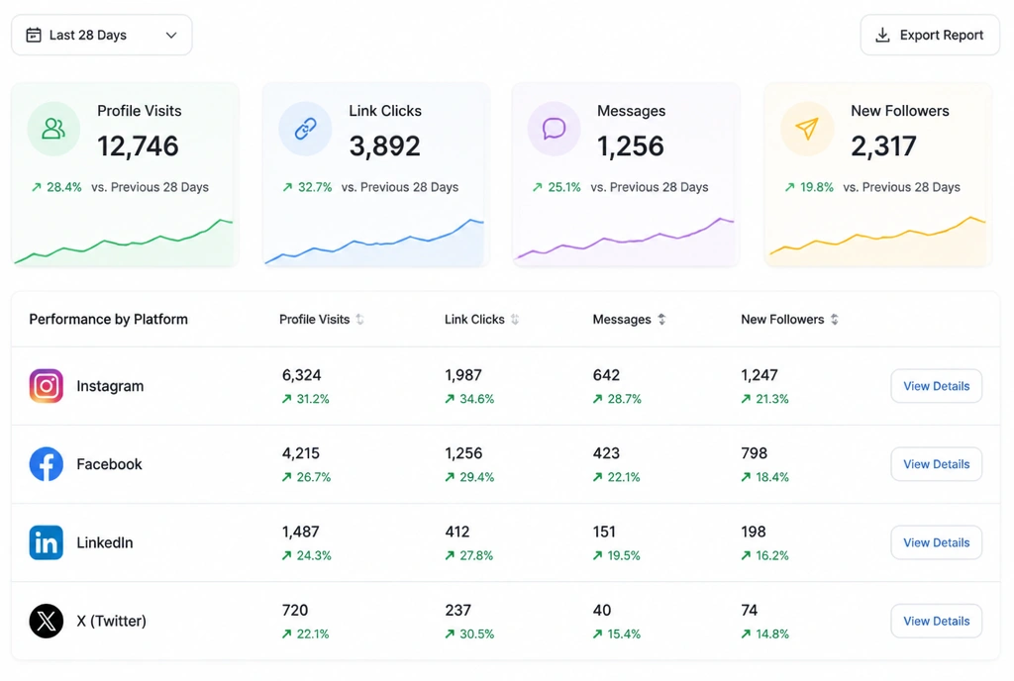1014x681 pixels.
Task: Click Facebook's 4,215 profile visits value
Action: pyautogui.click(x=301, y=453)
